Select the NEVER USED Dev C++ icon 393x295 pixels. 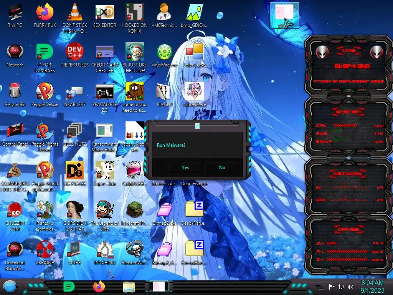click(75, 55)
